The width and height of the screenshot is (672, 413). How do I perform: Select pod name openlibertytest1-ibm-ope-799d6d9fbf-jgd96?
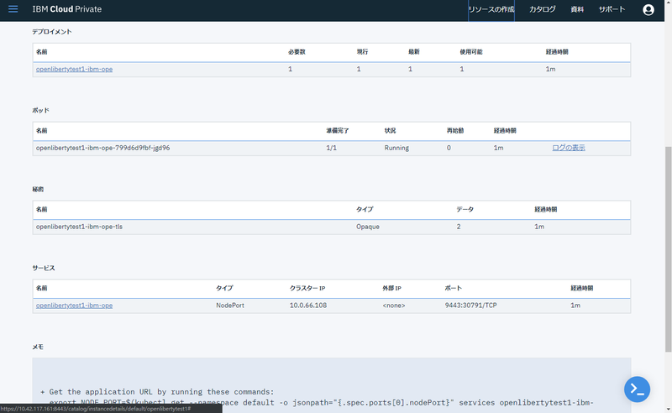tap(102, 148)
